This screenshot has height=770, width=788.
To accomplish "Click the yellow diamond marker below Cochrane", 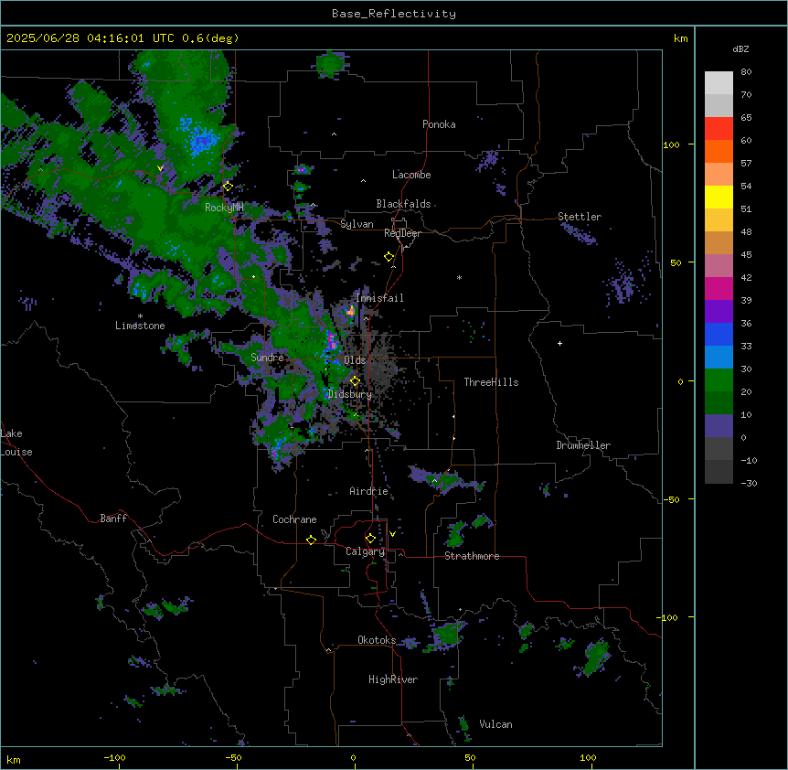I will [x=311, y=540].
